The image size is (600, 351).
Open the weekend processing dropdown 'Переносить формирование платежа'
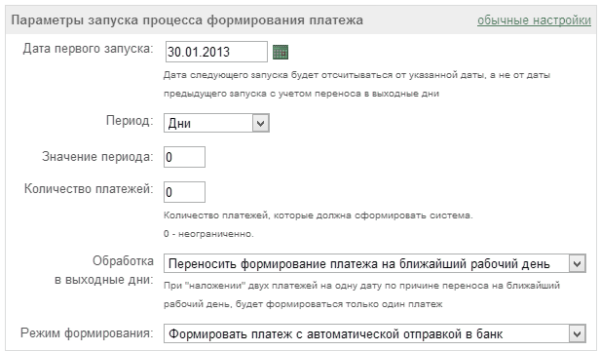point(375,263)
